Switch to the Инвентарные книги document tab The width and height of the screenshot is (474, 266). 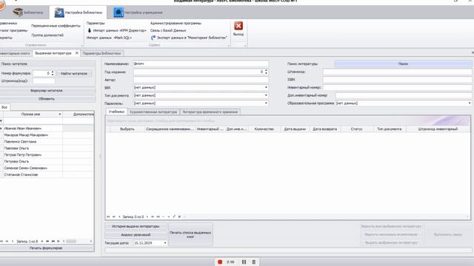tap(15, 53)
